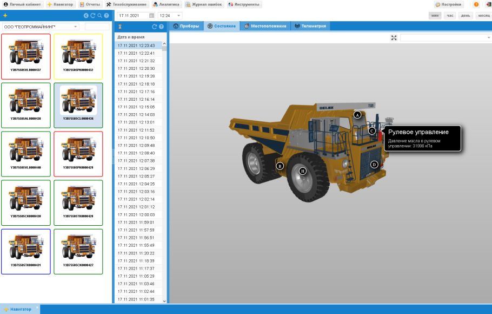
Task: Click the history list scroll down arrow
Action: pyautogui.click(x=164, y=301)
